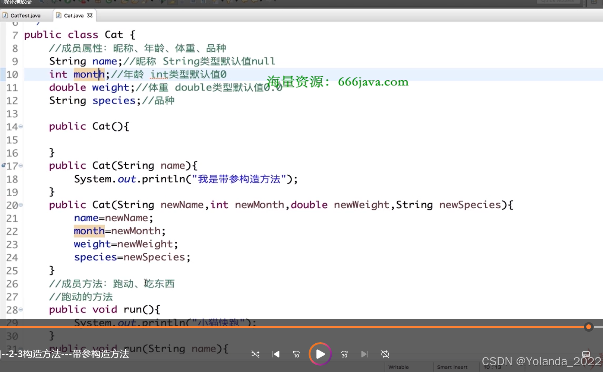Screen dimensions: 603x372
Task: Play the video
Action: click(320, 354)
